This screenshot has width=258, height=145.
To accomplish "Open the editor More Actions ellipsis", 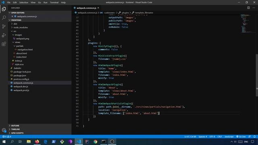I will (254, 8).
